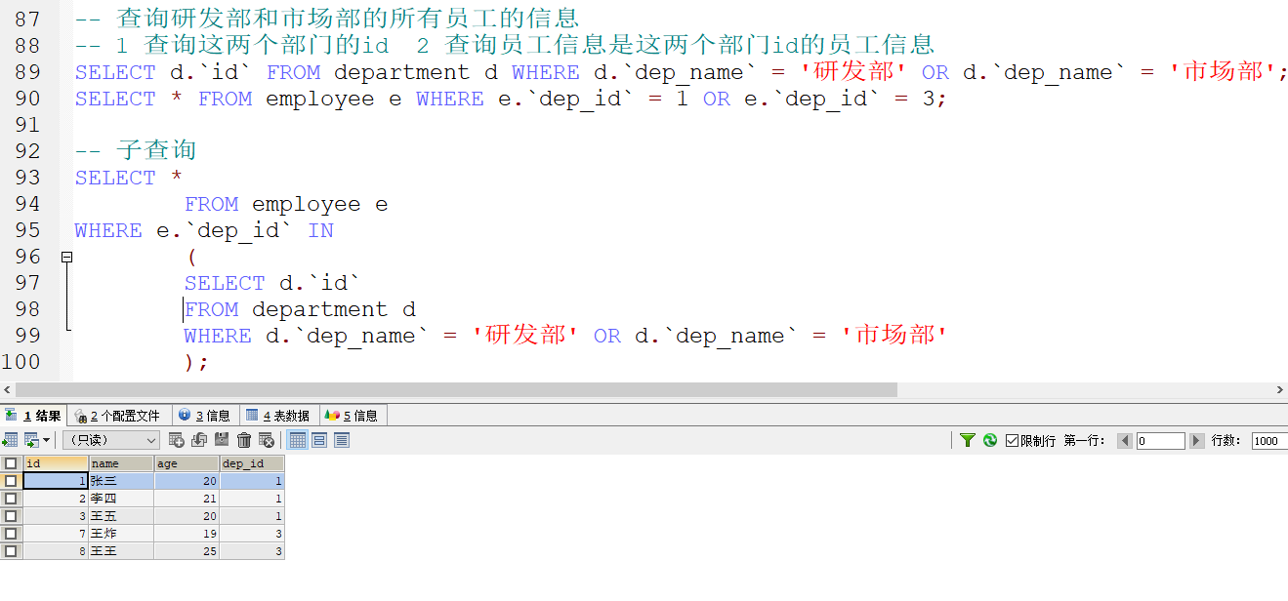Viewport: 1288px width, 601px height.
Task: Switch to grid view mode
Action: (x=299, y=440)
